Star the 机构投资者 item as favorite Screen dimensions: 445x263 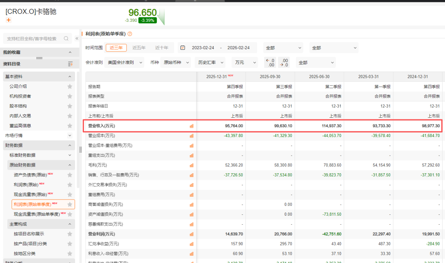(x=70, y=96)
